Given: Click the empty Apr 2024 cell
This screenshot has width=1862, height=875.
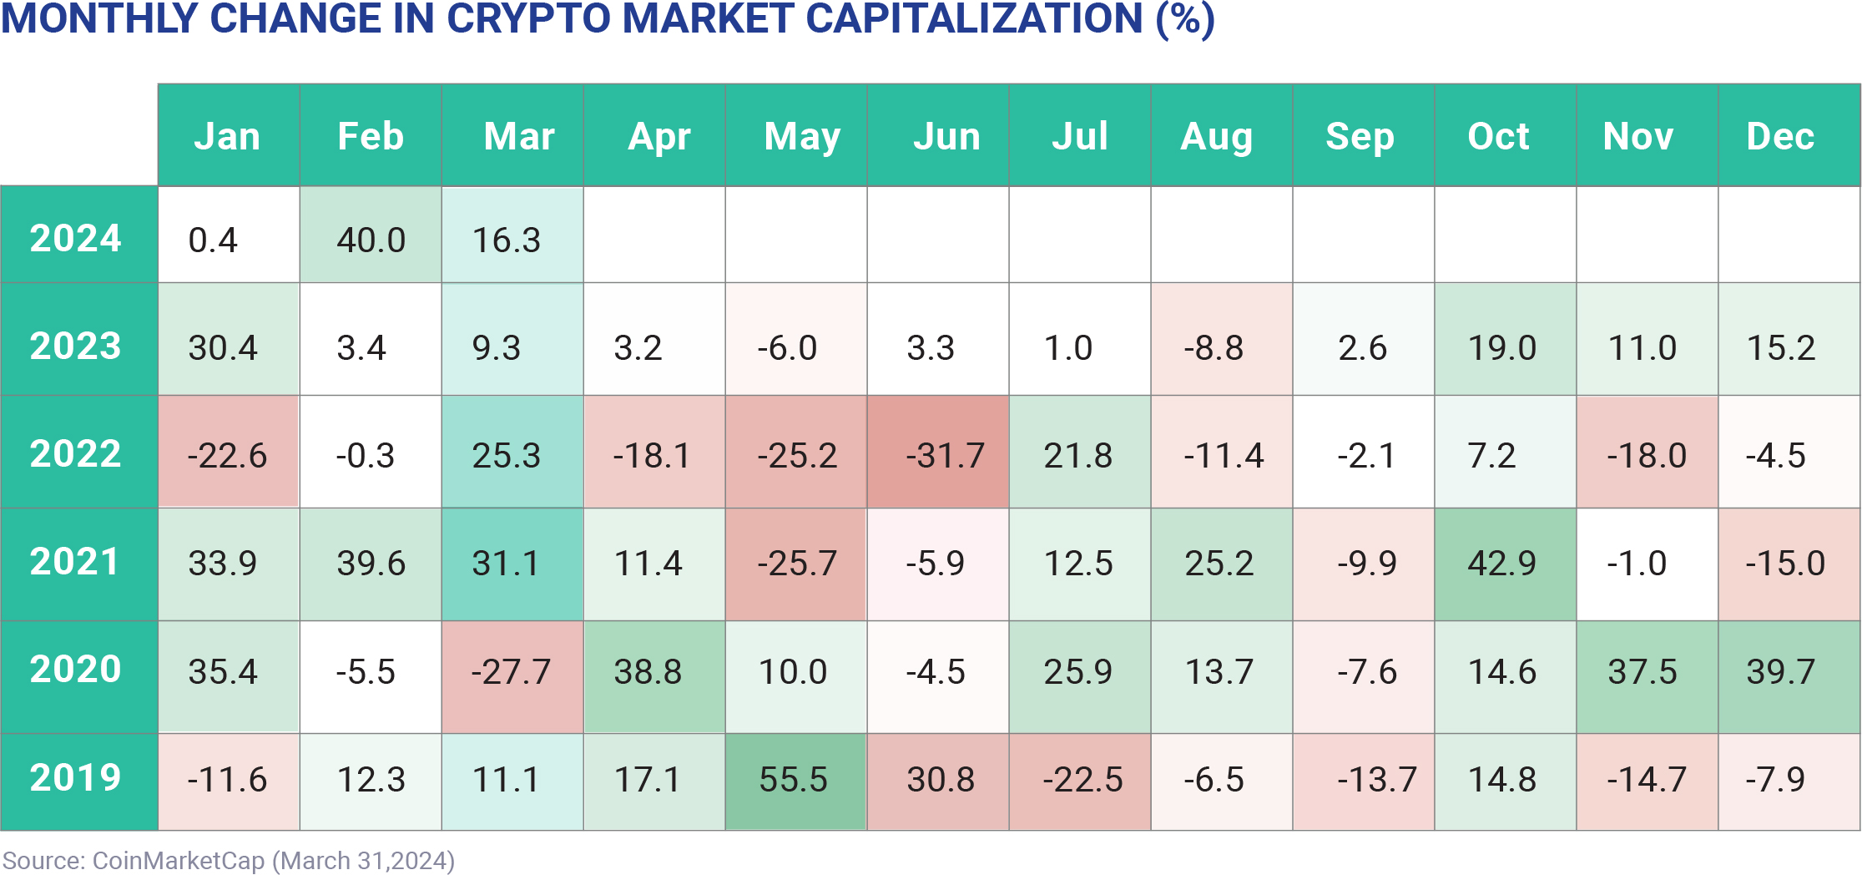Looking at the screenshot, I should point(654,235).
